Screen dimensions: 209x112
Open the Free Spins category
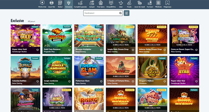click(x=101, y=4)
